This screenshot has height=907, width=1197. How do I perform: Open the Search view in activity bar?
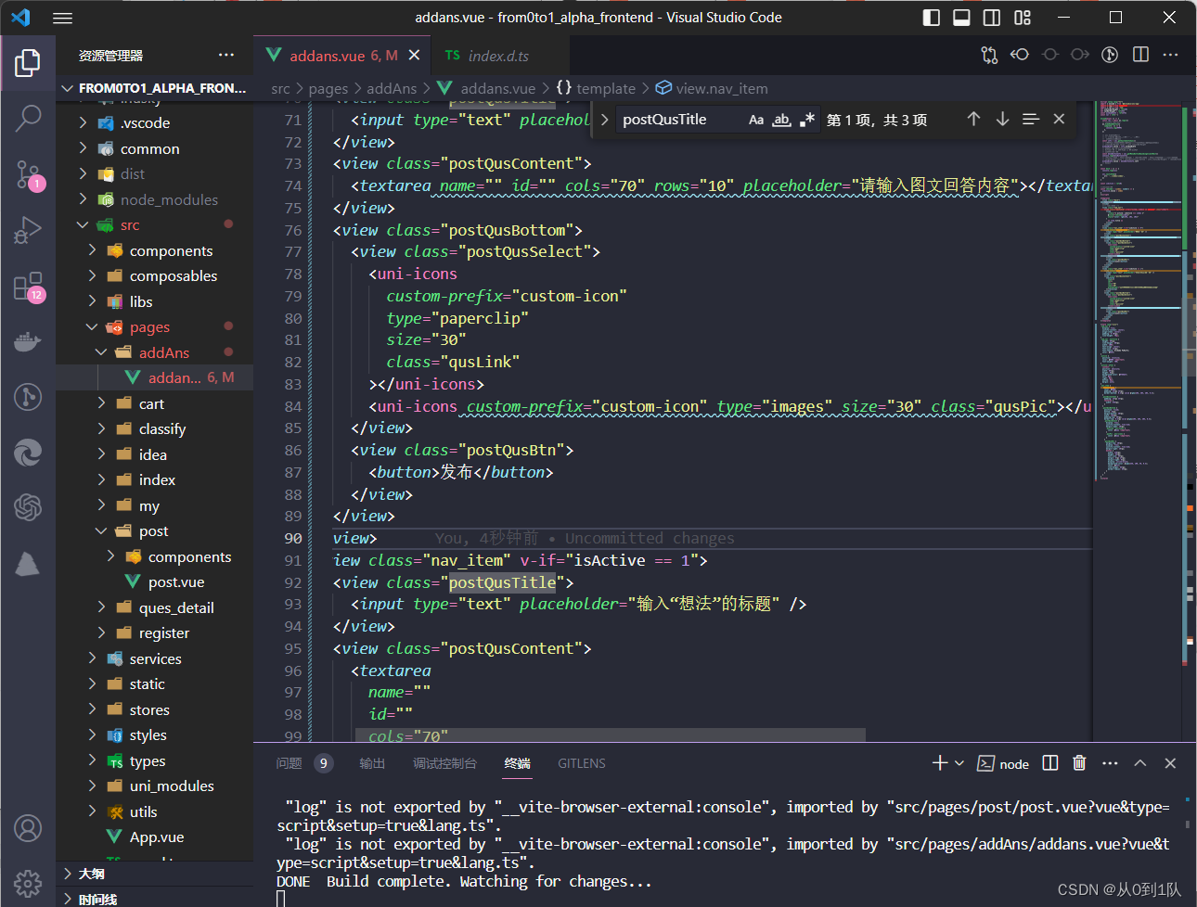click(28, 118)
